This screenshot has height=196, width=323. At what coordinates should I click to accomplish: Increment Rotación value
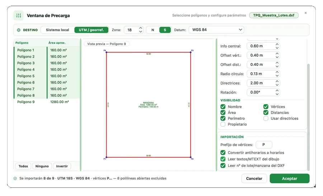[277, 91]
